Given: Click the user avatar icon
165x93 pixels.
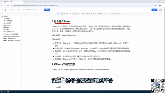Looking at the screenshot, I should pos(160,10).
